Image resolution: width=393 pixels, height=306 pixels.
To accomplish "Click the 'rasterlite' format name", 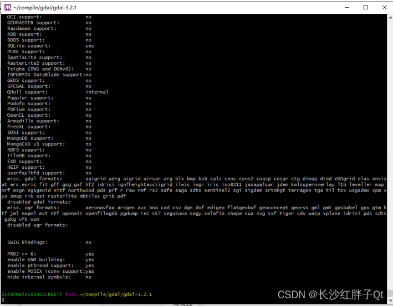I will [62, 196].
